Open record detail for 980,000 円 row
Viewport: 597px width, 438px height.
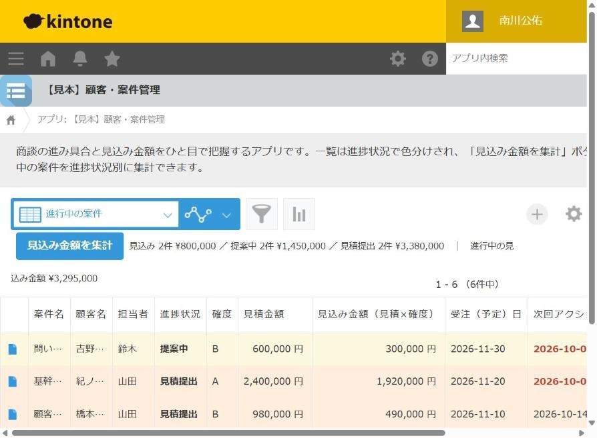(x=13, y=414)
